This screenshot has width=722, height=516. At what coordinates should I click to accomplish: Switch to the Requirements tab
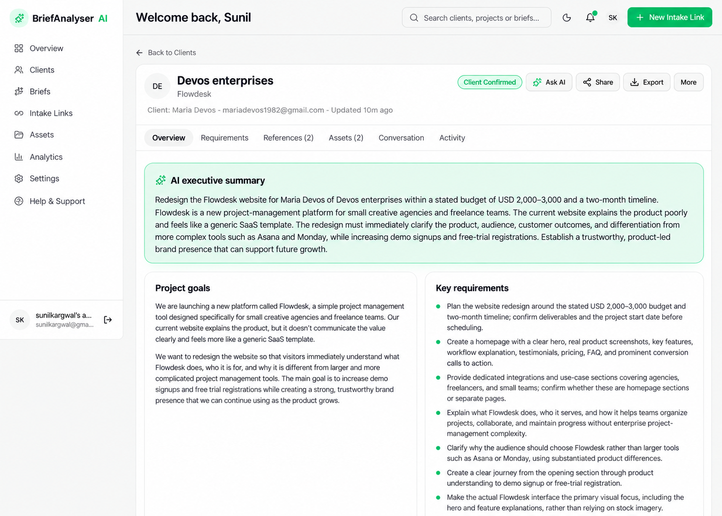coord(224,138)
